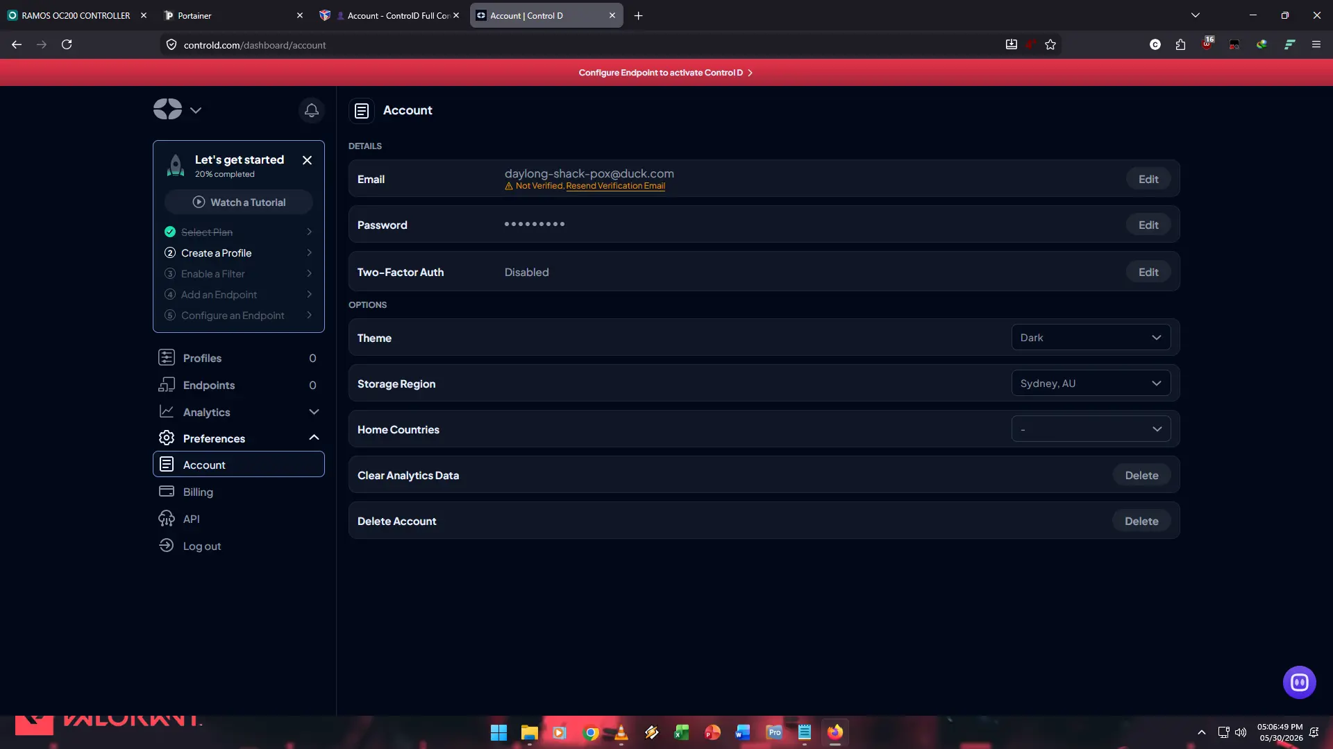Open File Explorer from taskbar

(529, 732)
